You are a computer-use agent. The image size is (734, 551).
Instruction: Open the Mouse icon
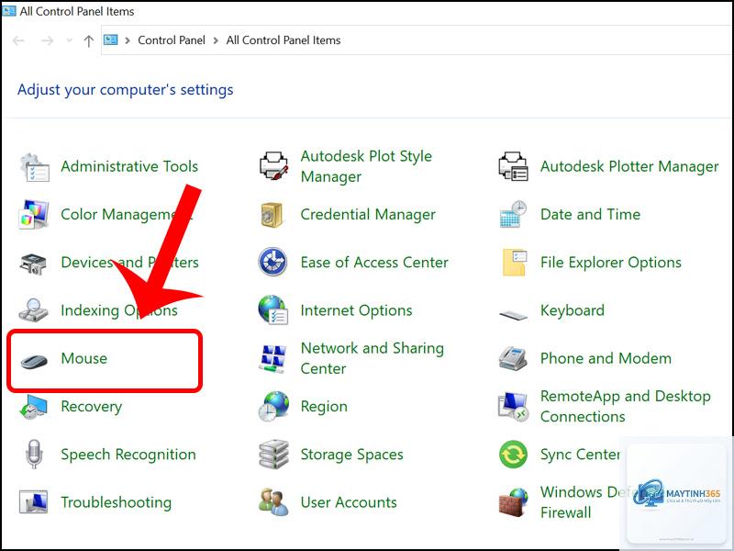(x=34, y=360)
